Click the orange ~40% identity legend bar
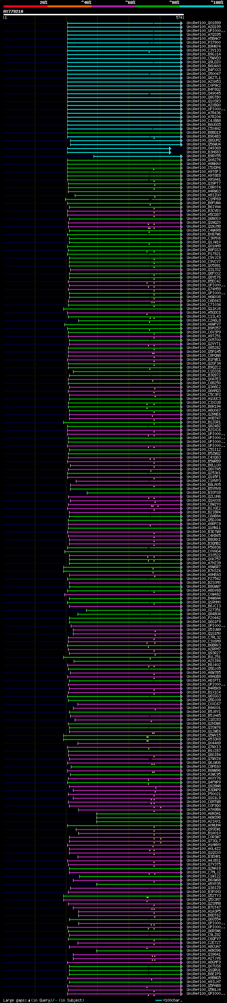 [x=70, y=6]
